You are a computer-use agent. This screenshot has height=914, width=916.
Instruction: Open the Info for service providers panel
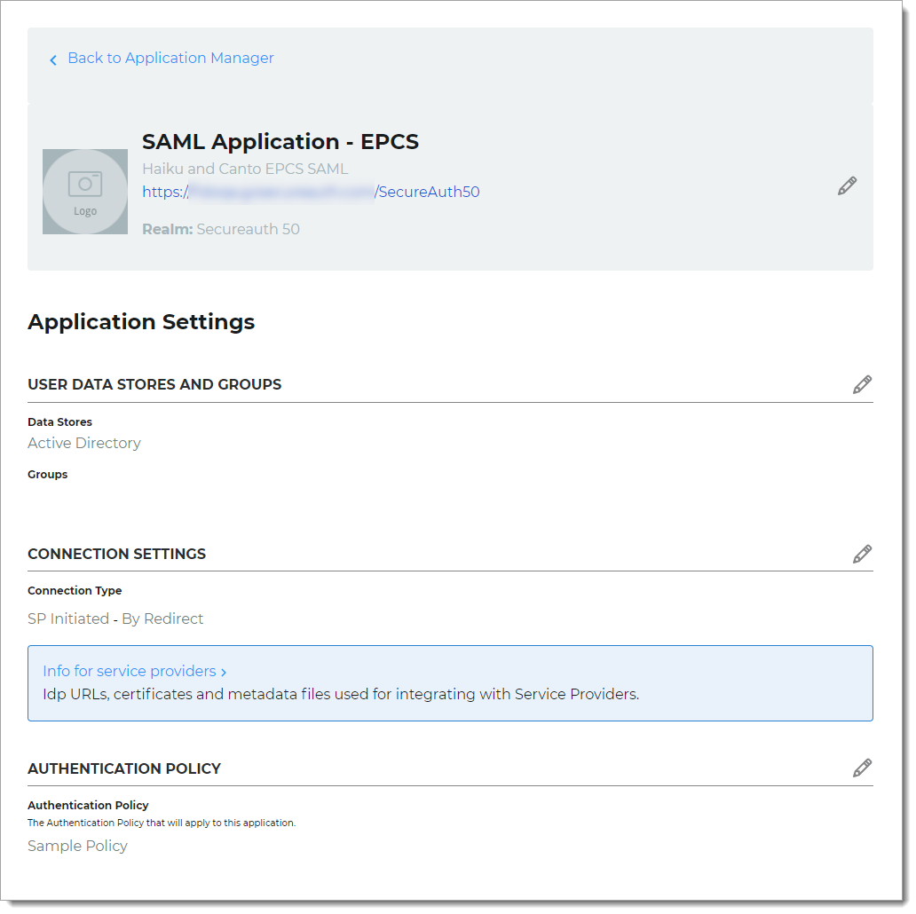tap(129, 671)
